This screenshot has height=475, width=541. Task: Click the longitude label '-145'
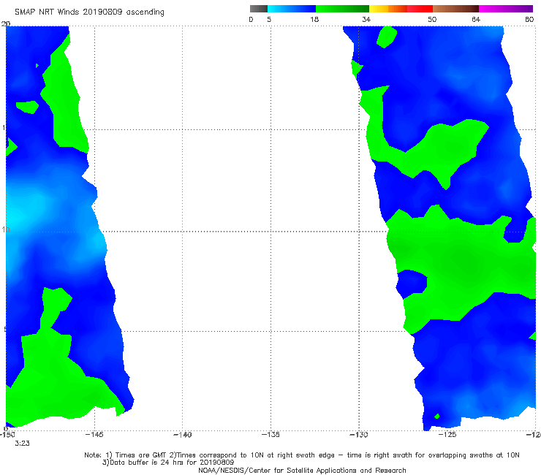[x=94, y=435]
